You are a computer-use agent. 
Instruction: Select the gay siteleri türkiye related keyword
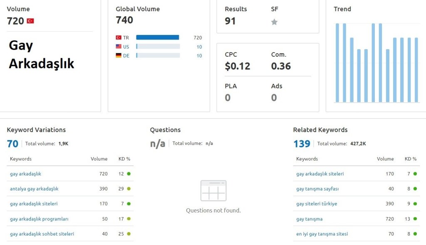tap(317, 204)
